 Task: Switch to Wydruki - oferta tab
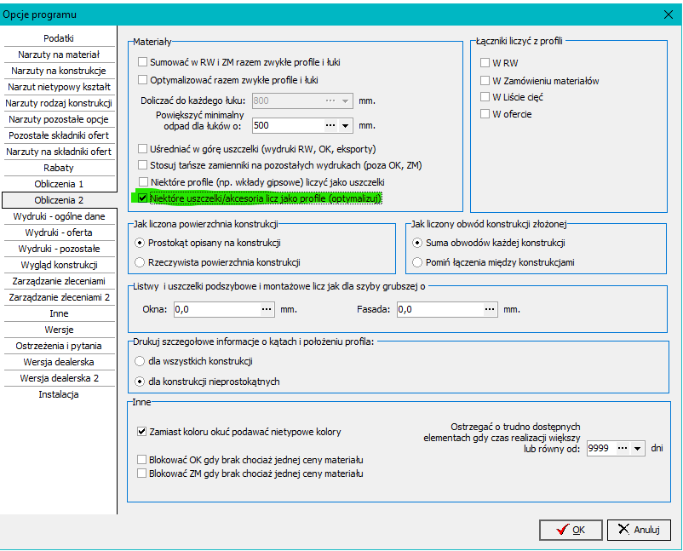pyautogui.click(x=59, y=232)
